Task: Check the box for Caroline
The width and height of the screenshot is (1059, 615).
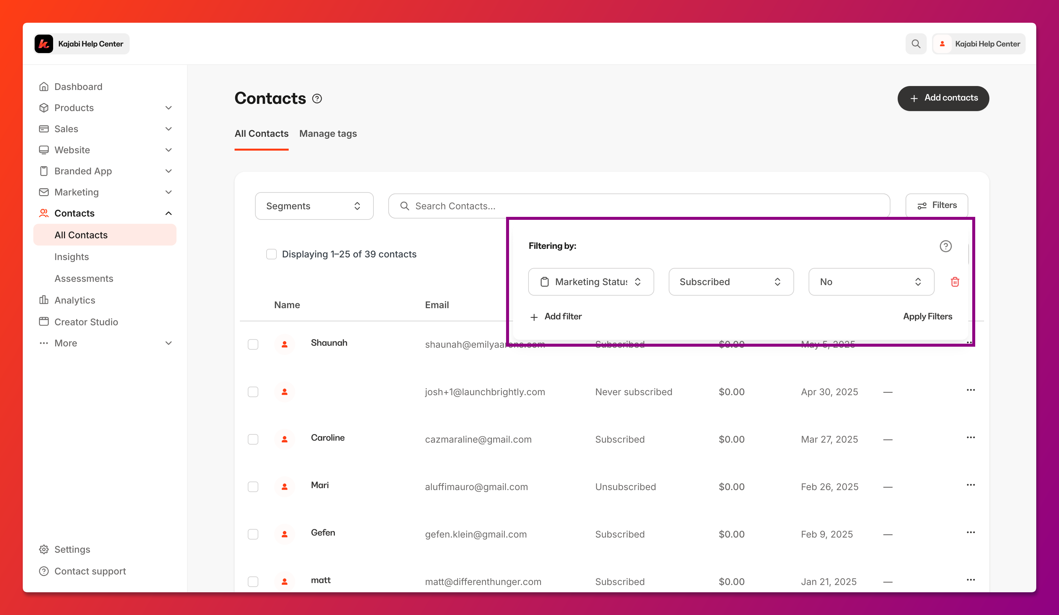Action: (x=253, y=439)
